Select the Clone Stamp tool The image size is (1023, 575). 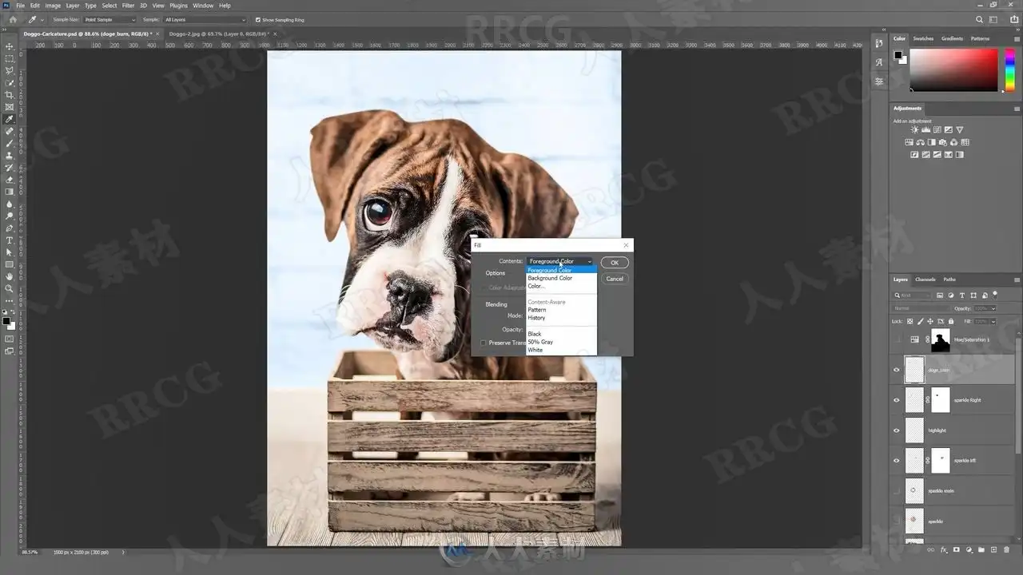click(x=10, y=155)
